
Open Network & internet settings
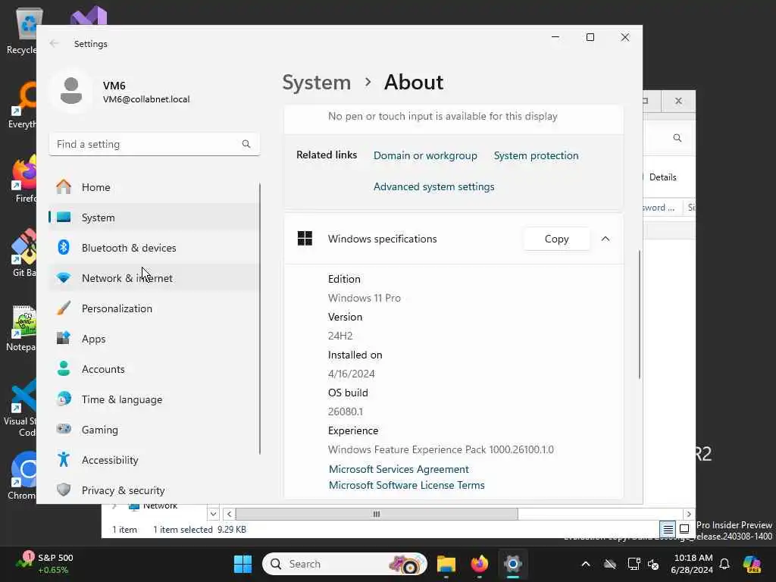[153, 278]
